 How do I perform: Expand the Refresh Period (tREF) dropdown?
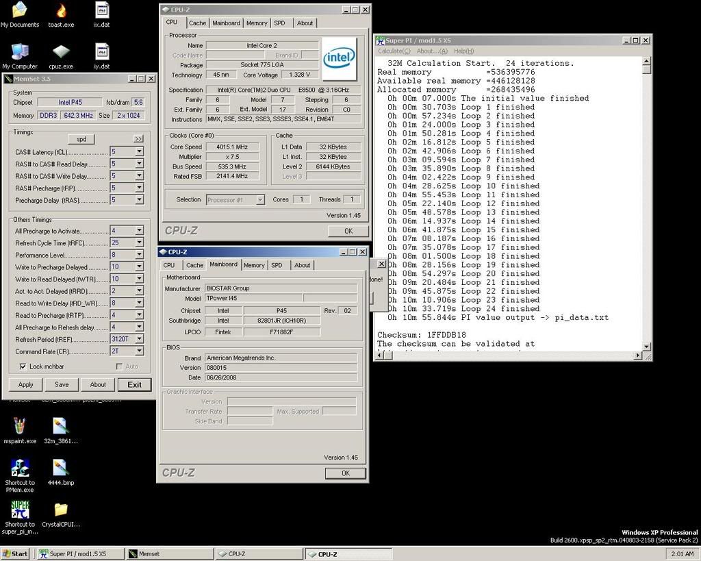[x=140, y=339]
